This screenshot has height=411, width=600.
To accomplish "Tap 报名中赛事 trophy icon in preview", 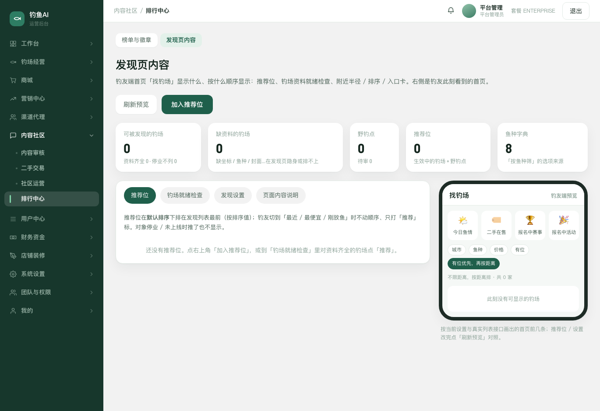I will pyautogui.click(x=530, y=220).
